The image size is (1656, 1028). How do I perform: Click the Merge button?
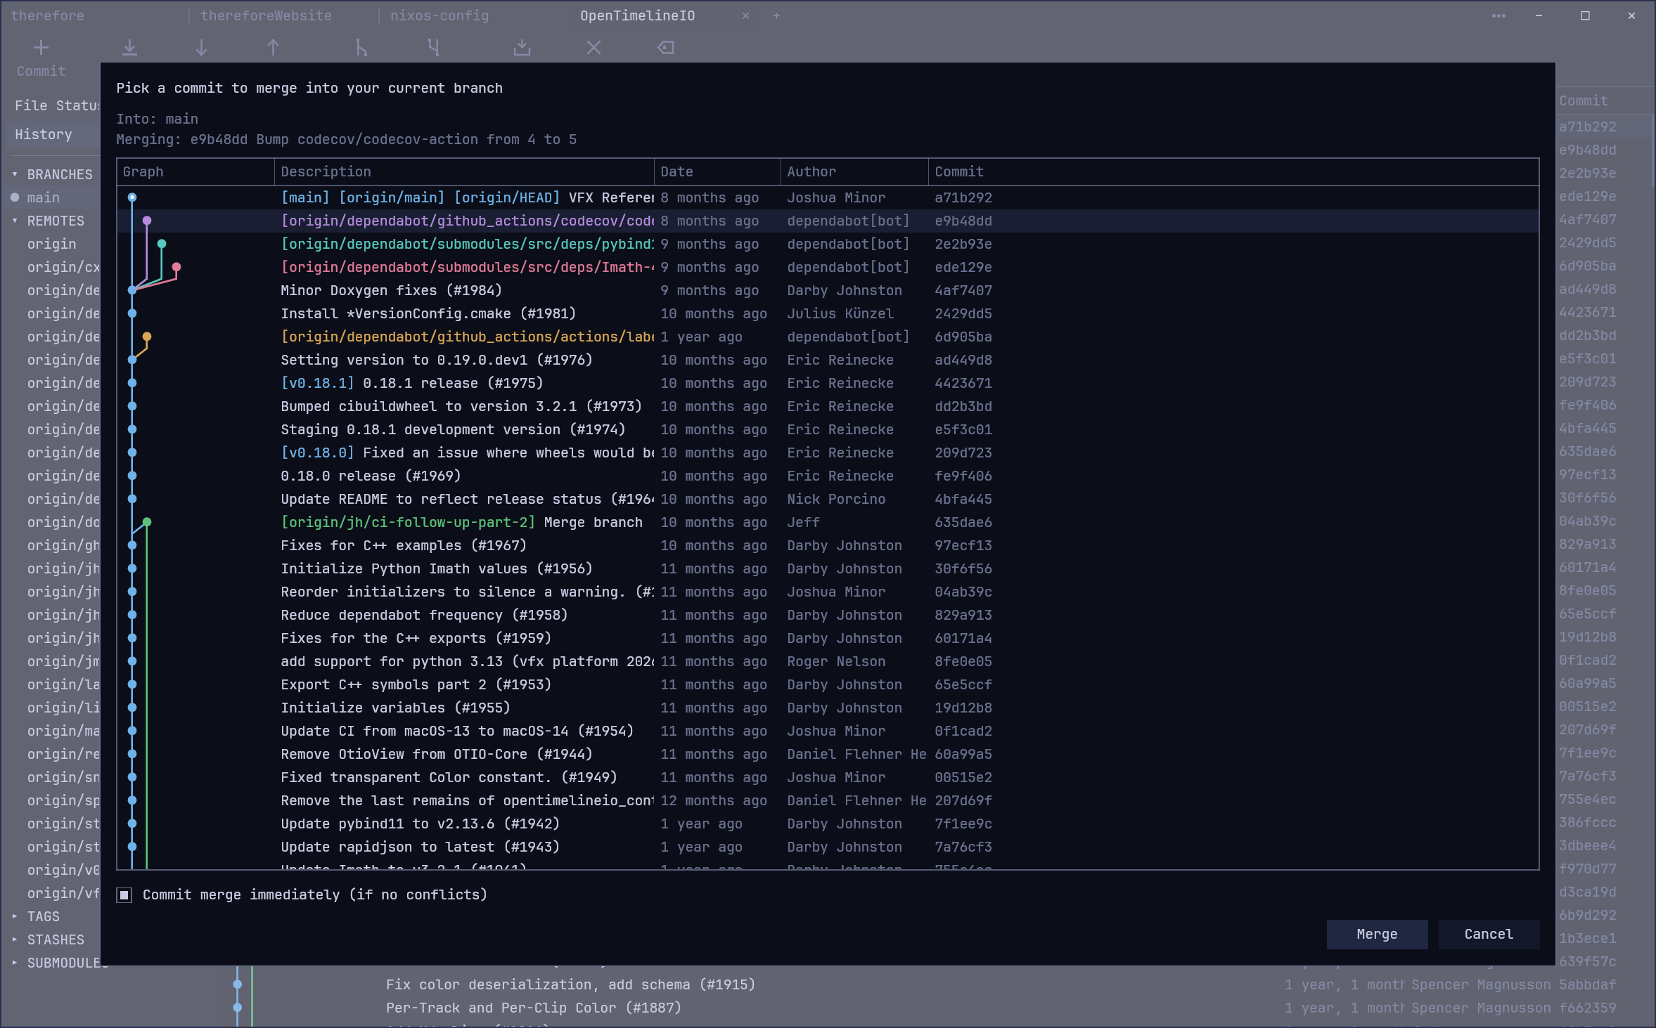(1377, 934)
